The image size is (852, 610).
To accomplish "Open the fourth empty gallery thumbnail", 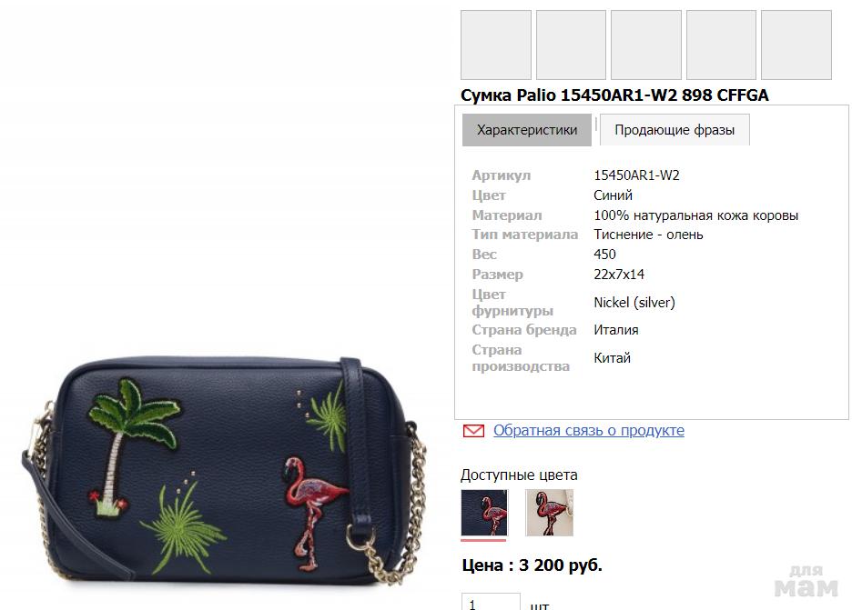I will [x=721, y=45].
